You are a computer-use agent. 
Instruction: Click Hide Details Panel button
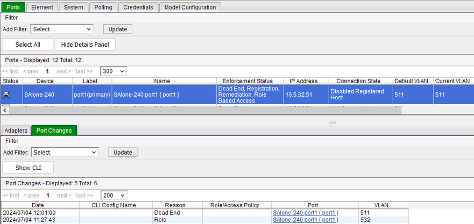click(85, 45)
